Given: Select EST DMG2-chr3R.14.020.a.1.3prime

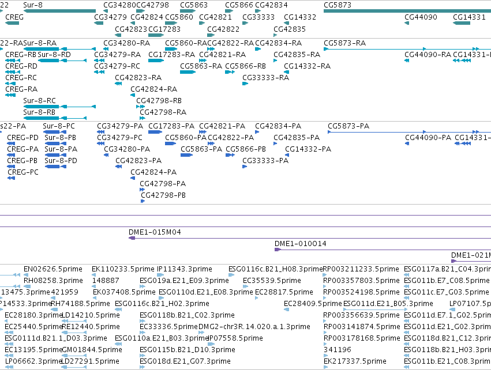Looking at the screenshot, I should [x=254, y=327].
